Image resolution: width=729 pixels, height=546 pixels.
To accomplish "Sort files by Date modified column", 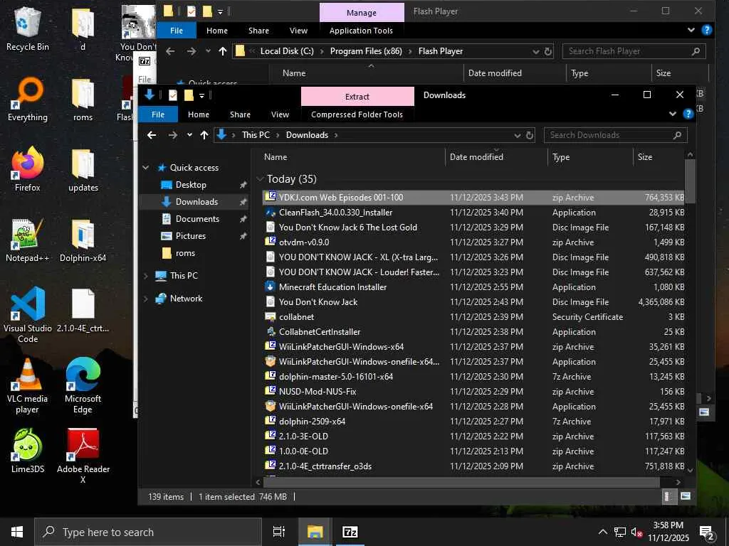I will point(496,157).
